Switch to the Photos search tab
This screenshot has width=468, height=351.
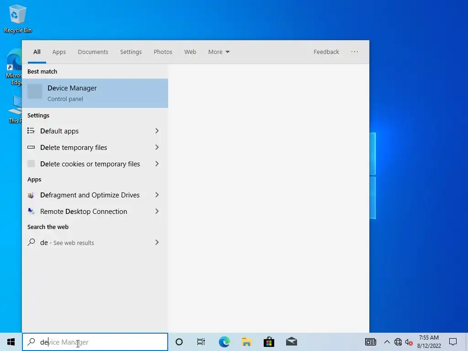[x=163, y=52]
